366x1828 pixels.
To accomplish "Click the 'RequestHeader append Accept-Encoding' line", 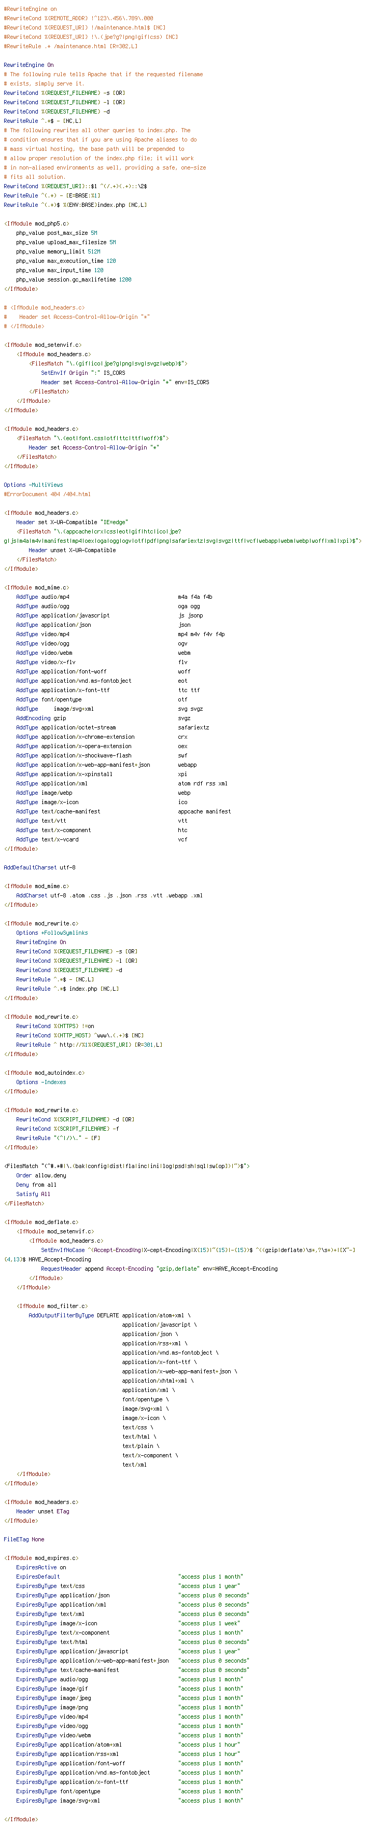I will tap(160, 1268).
